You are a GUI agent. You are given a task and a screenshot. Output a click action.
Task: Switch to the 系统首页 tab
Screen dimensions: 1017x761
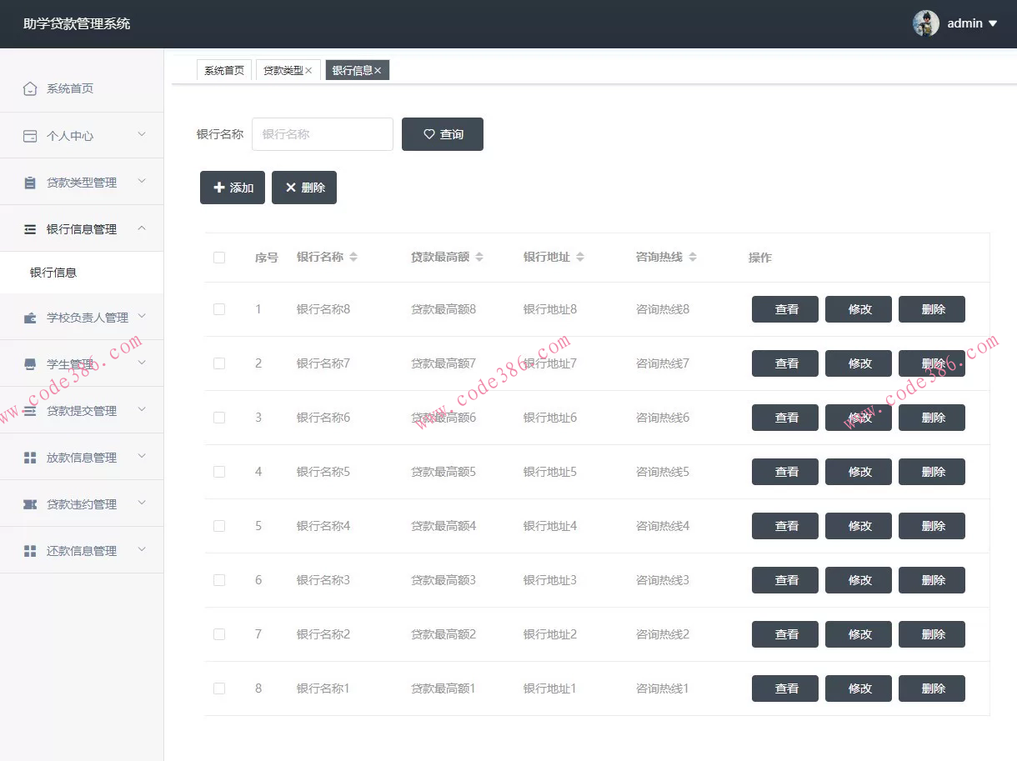pyautogui.click(x=223, y=71)
